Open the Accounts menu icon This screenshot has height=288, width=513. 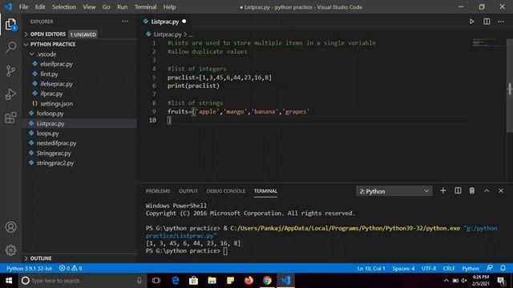tap(10, 227)
